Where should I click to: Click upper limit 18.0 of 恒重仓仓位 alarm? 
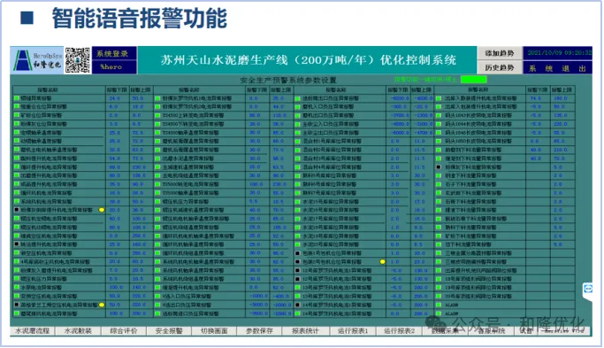click(138, 106)
